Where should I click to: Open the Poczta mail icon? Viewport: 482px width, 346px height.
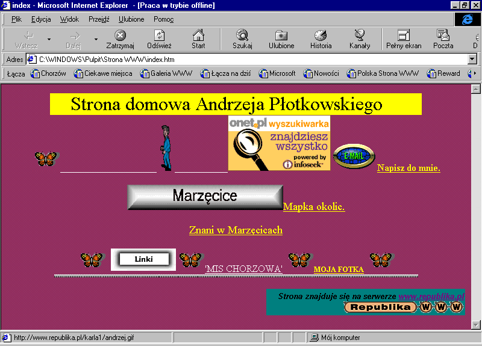coord(443,39)
